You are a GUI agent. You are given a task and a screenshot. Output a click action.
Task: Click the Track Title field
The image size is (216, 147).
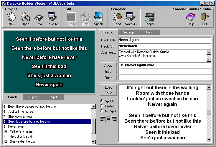point(165,40)
